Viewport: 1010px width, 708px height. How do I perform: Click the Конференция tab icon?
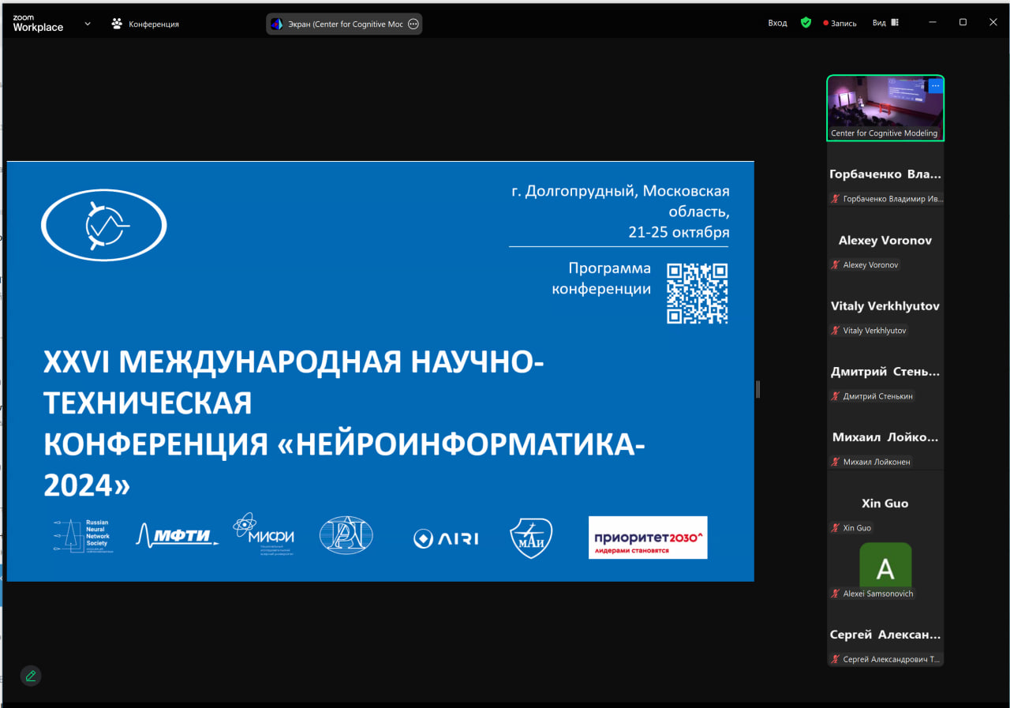coord(118,24)
